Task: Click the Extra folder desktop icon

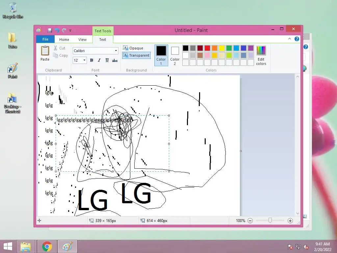Action: coord(13,41)
